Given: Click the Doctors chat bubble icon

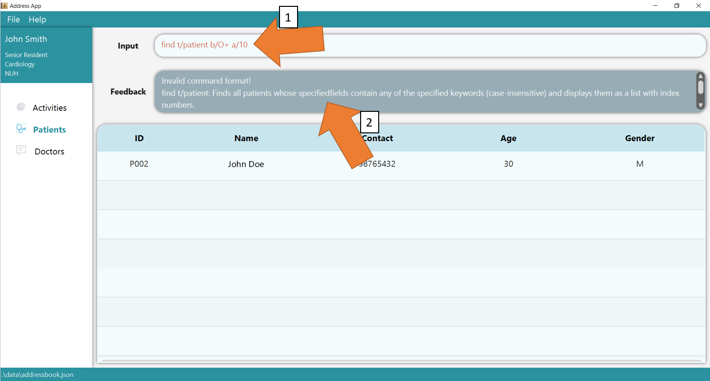Looking at the screenshot, I should 21,150.
